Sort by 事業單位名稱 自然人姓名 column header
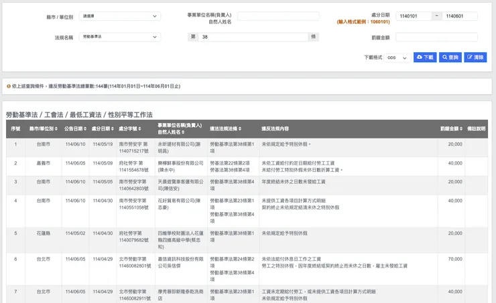The width and height of the screenshot is (496, 303). [180, 129]
